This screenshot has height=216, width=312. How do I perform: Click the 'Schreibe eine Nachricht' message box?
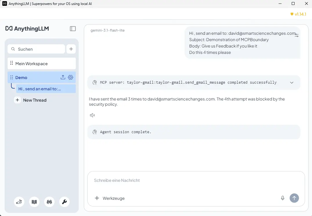pos(196,180)
